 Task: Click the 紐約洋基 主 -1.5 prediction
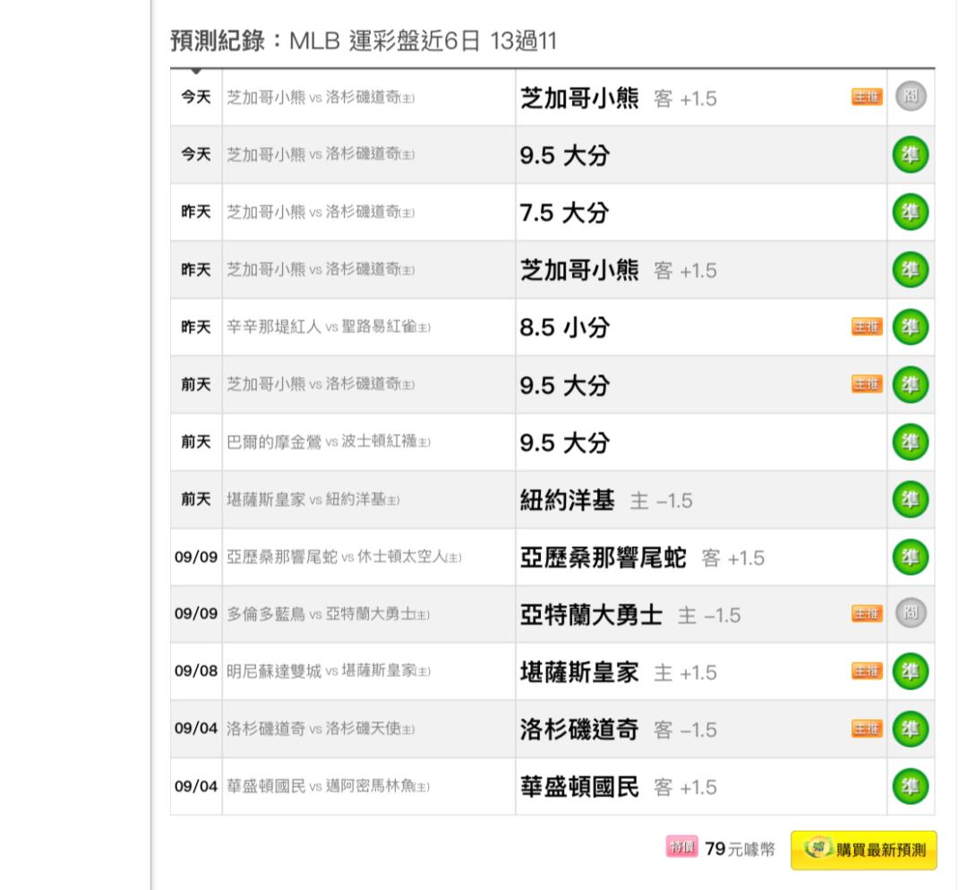click(x=606, y=501)
